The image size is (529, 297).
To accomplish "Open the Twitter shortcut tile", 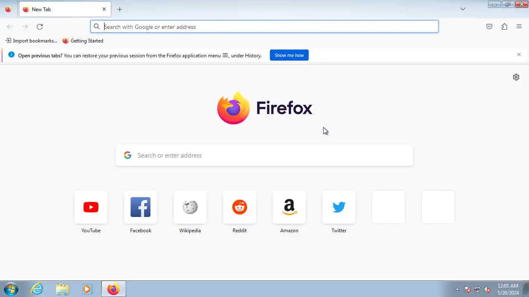I will pos(339,207).
